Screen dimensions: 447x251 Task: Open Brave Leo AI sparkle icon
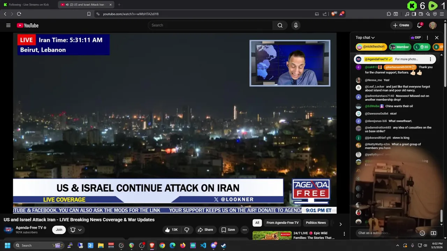click(428, 14)
